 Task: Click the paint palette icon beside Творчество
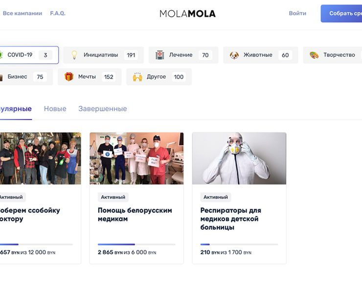click(314, 55)
